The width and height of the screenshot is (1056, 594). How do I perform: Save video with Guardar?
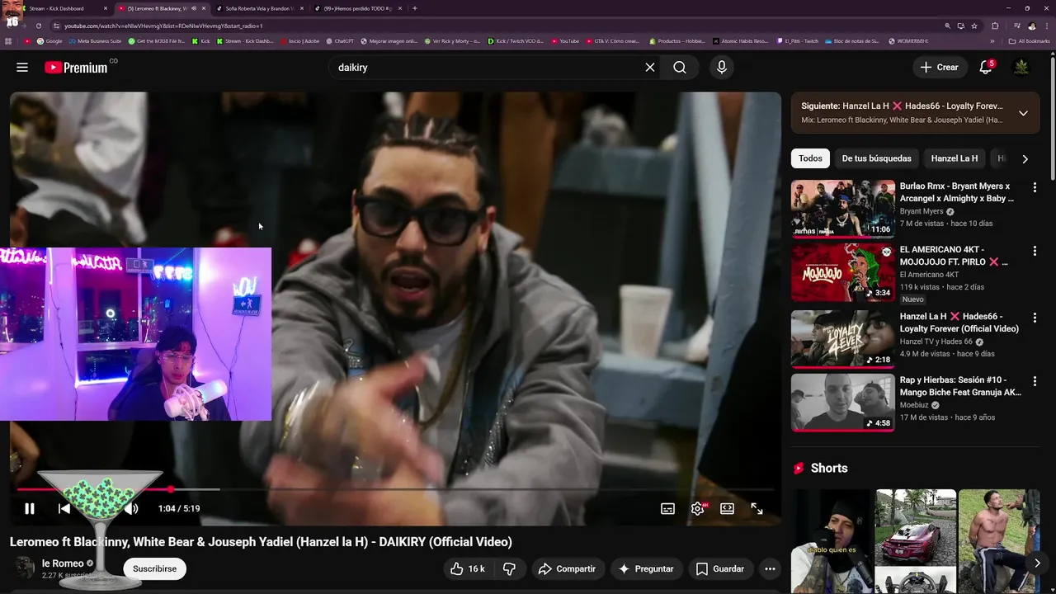720,569
